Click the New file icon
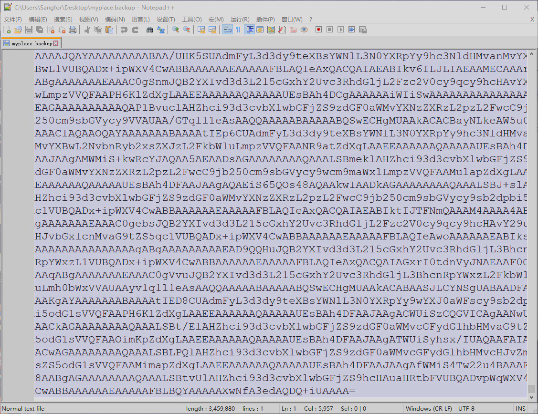538x414 pixels. tap(7, 30)
